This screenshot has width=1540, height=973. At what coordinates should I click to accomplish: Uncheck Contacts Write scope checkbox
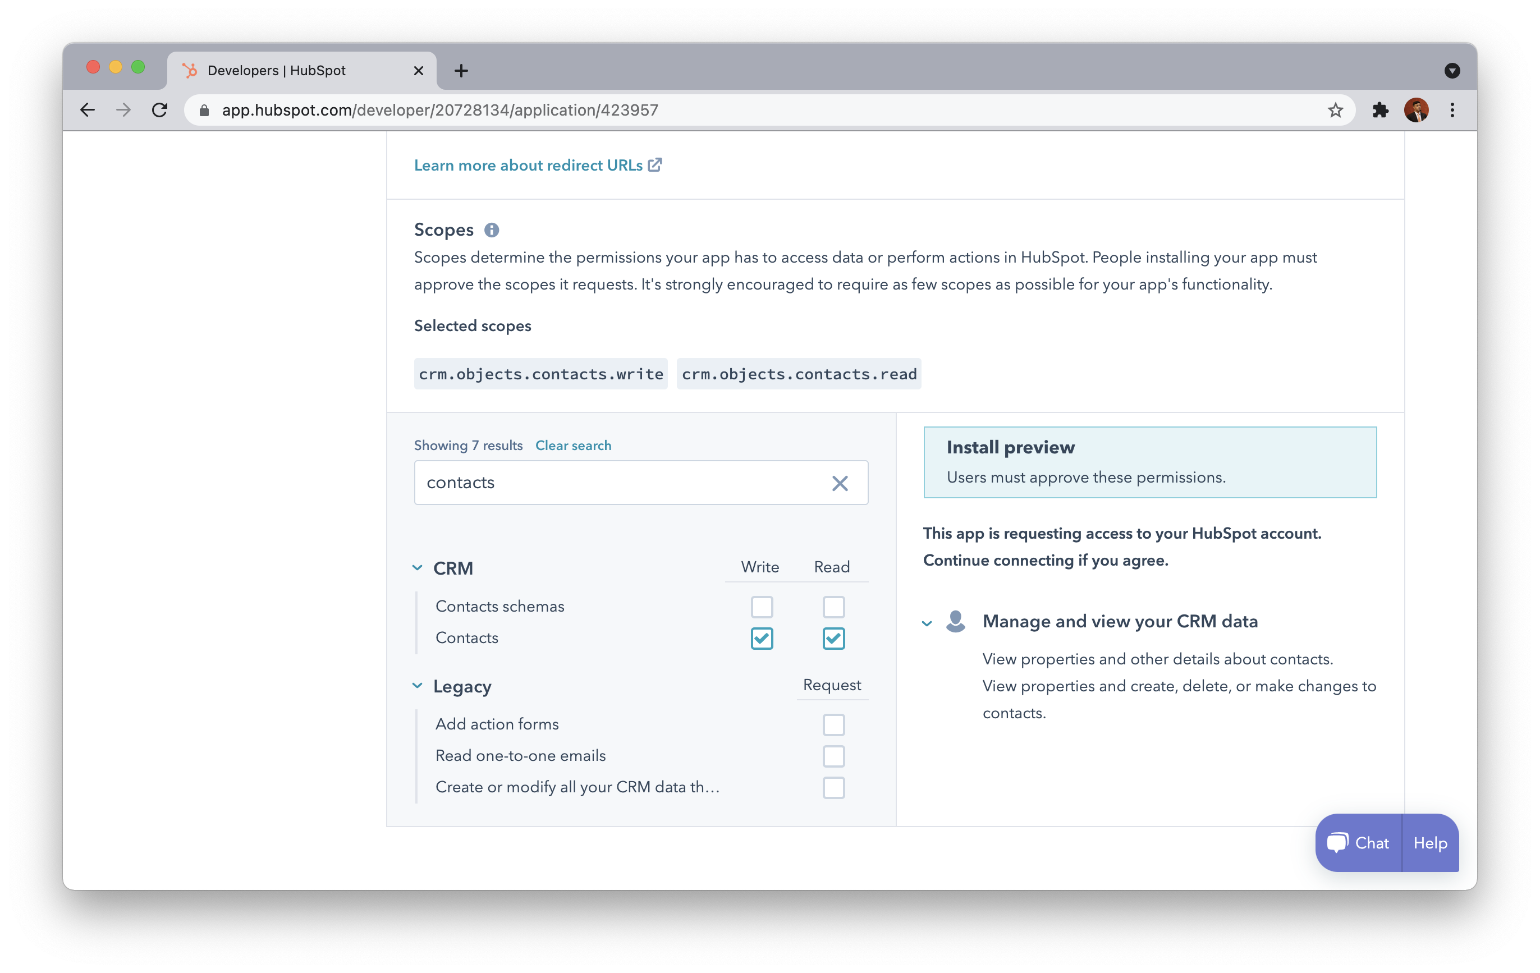coord(762,638)
